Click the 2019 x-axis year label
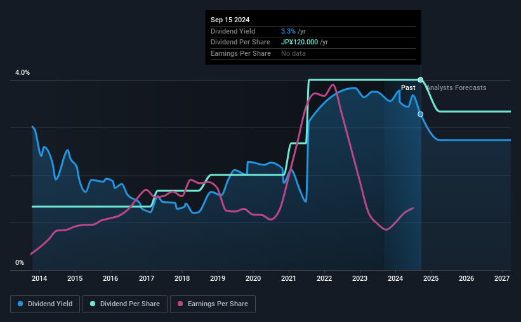This screenshot has width=521, height=322. point(217,278)
